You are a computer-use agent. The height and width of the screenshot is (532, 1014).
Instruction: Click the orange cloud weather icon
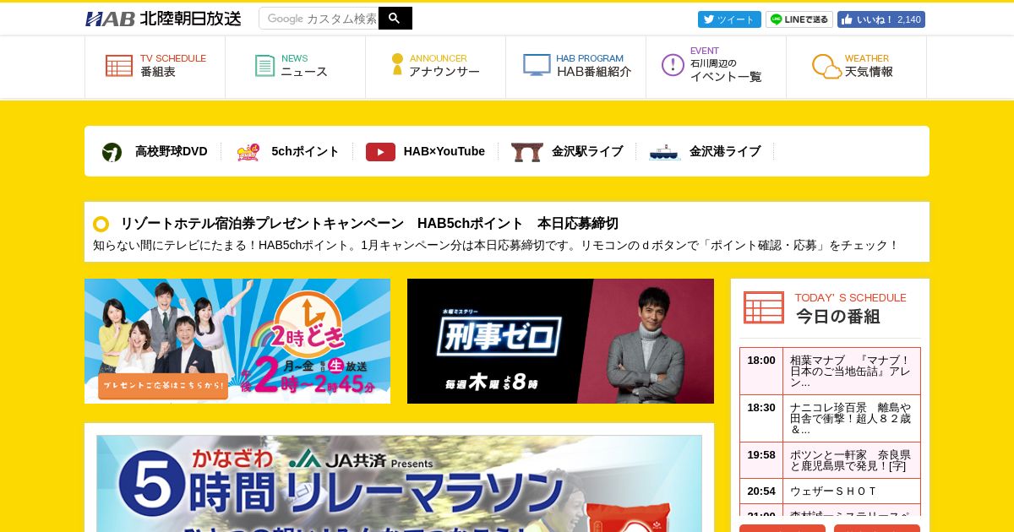826,66
